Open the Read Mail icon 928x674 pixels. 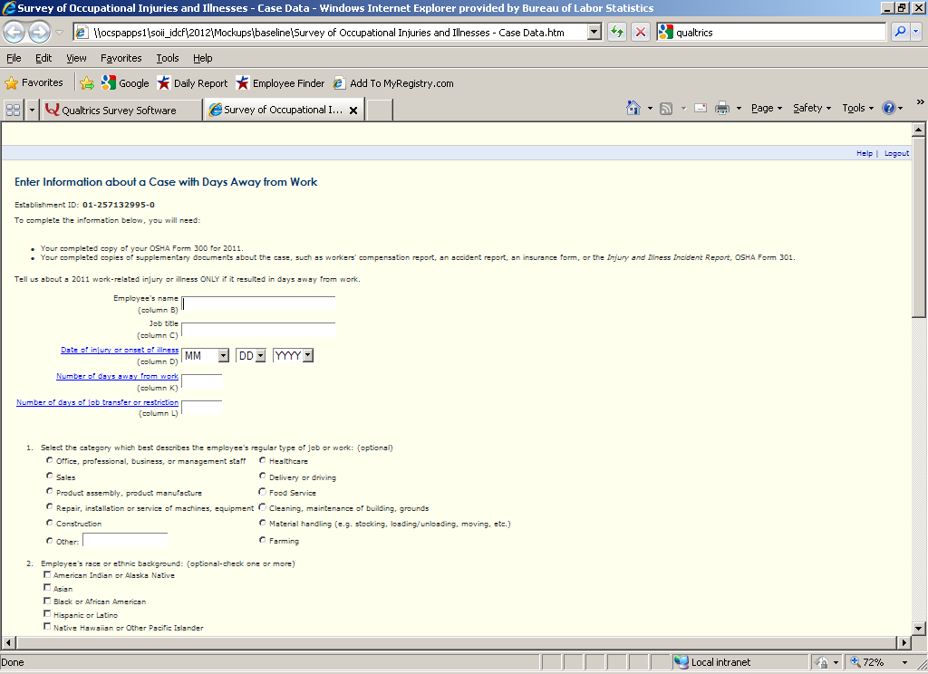701,109
